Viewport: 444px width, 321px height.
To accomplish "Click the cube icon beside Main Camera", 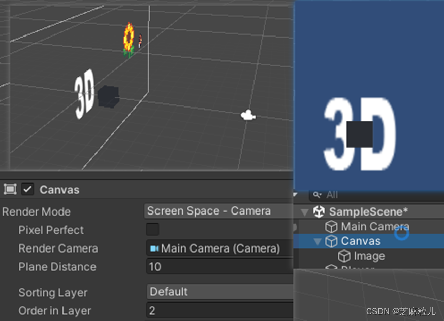I will tap(331, 227).
